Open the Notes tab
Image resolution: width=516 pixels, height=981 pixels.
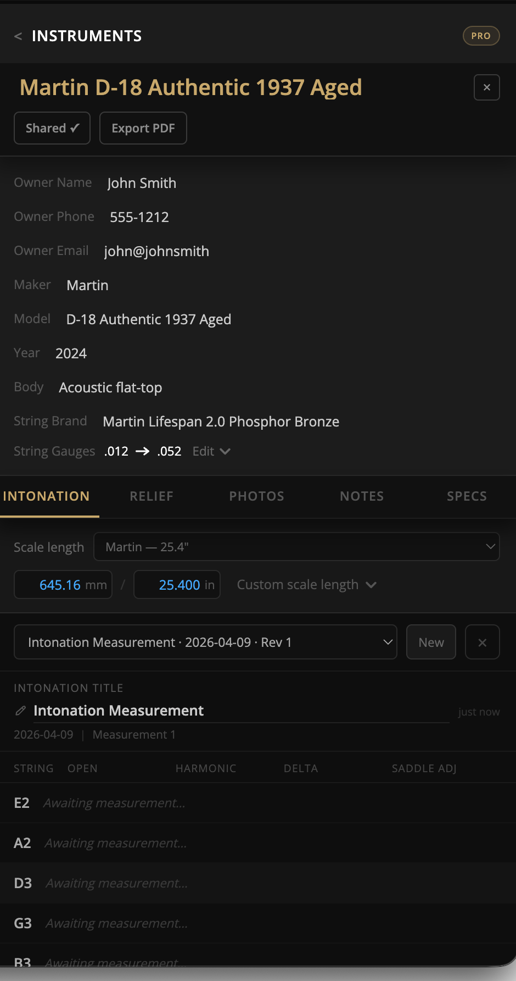point(362,496)
